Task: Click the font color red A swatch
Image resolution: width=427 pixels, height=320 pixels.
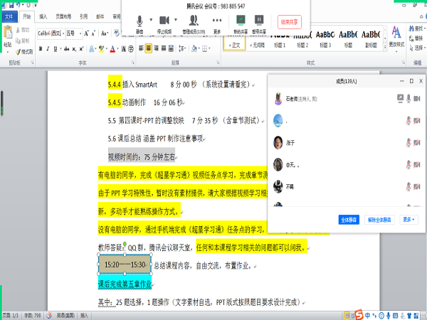Action: 112,49
